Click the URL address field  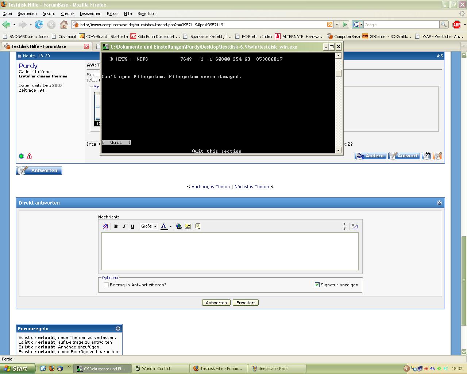point(202,24)
